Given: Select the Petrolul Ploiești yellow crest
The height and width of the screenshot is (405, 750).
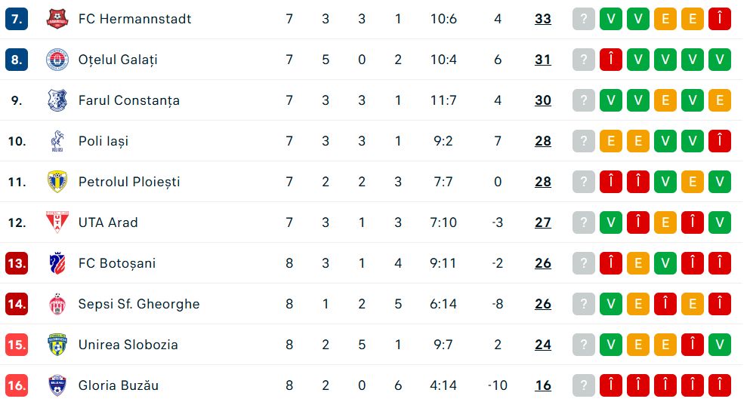Looking at the screenshot, I should (x=57, y=182).
